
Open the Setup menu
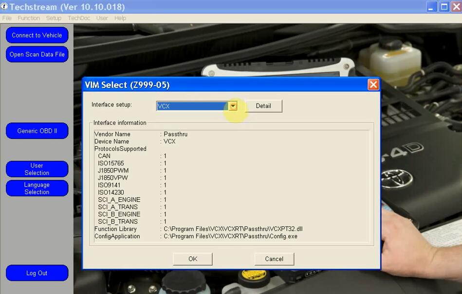(54, 18)
